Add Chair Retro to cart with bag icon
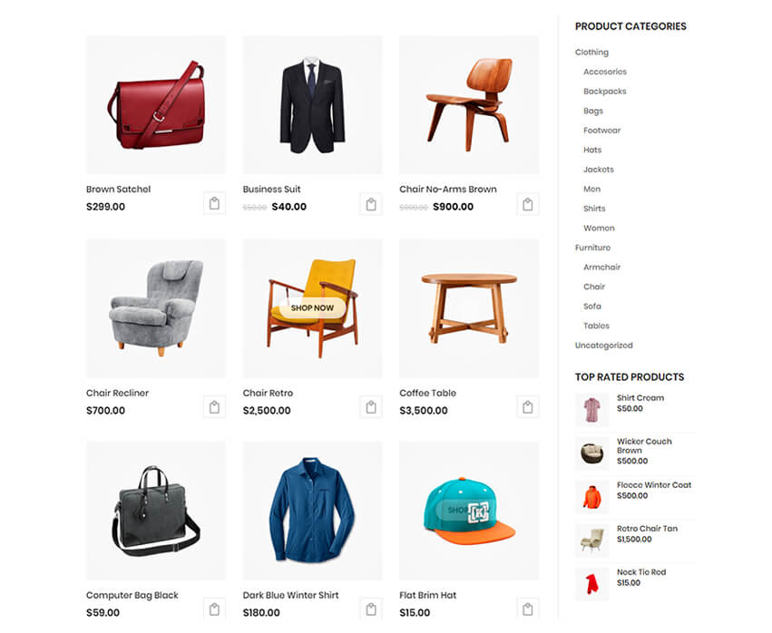The image size is (772, 633). [x=371, y=407]
